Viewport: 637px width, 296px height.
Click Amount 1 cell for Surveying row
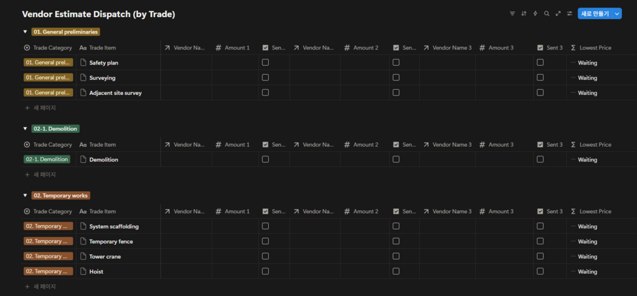pos(235,77)
